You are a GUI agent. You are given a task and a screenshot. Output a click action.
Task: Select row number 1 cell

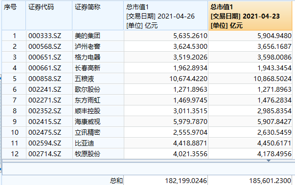coord(14,36)
